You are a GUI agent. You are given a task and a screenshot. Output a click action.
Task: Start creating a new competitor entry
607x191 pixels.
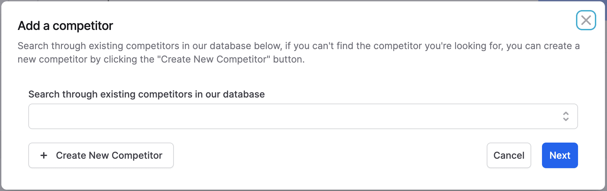point(101,155)
